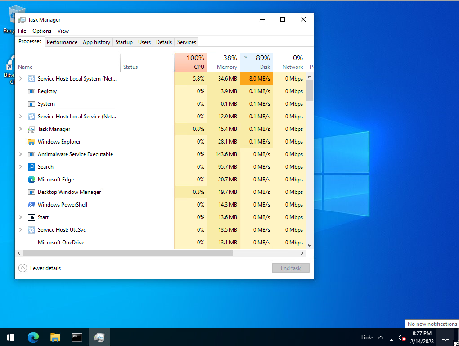Sort by the Status column header
Image resolution: width=459 pixels, height=346 pixels.
148,63
